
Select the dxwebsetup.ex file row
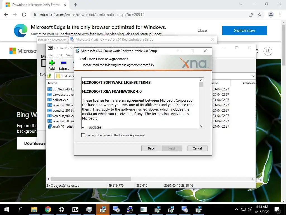61,95
